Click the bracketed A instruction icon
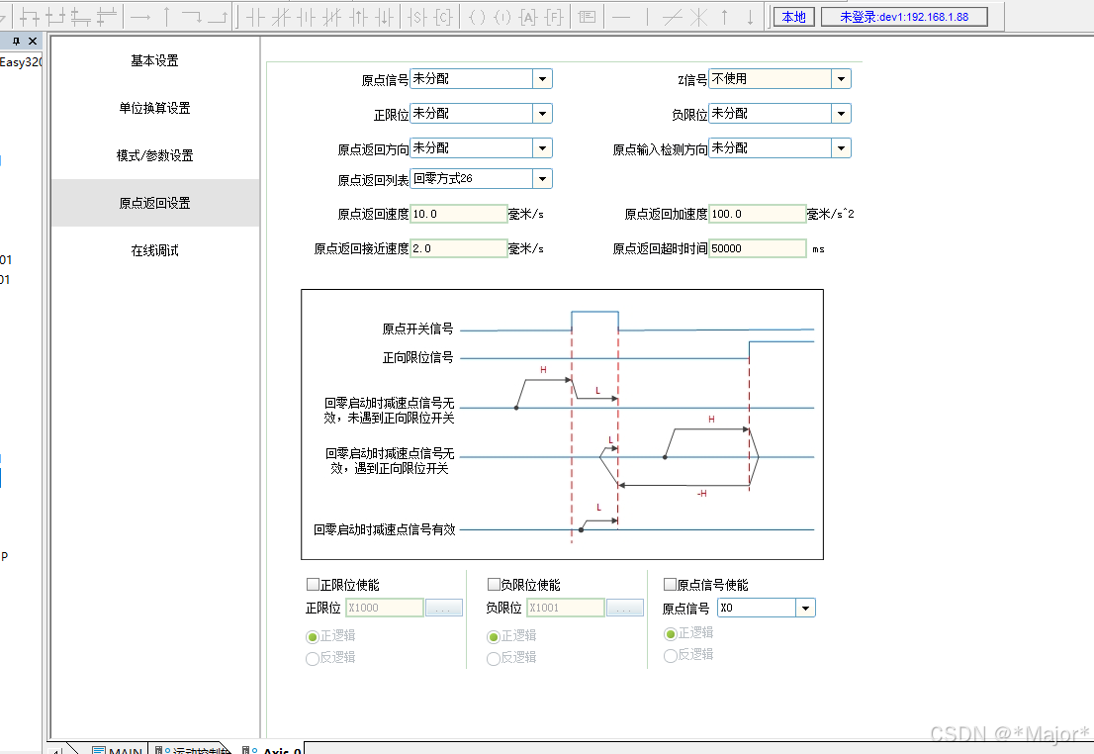Screen dimensions: 1094x754 click(528, 17)
